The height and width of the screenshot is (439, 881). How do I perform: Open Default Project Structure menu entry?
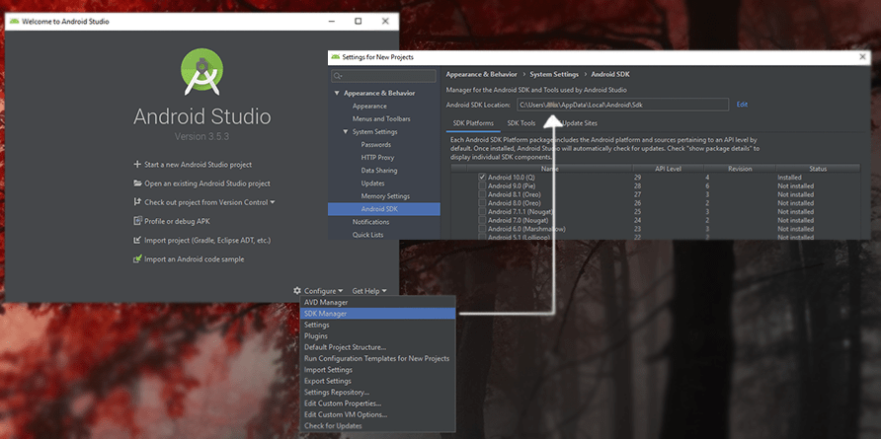tap(377, 347)
